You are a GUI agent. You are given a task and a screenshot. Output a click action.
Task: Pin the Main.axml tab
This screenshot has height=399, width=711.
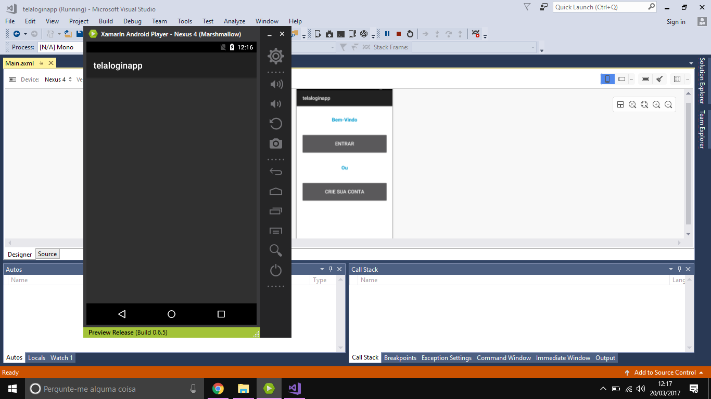(42, 63)
